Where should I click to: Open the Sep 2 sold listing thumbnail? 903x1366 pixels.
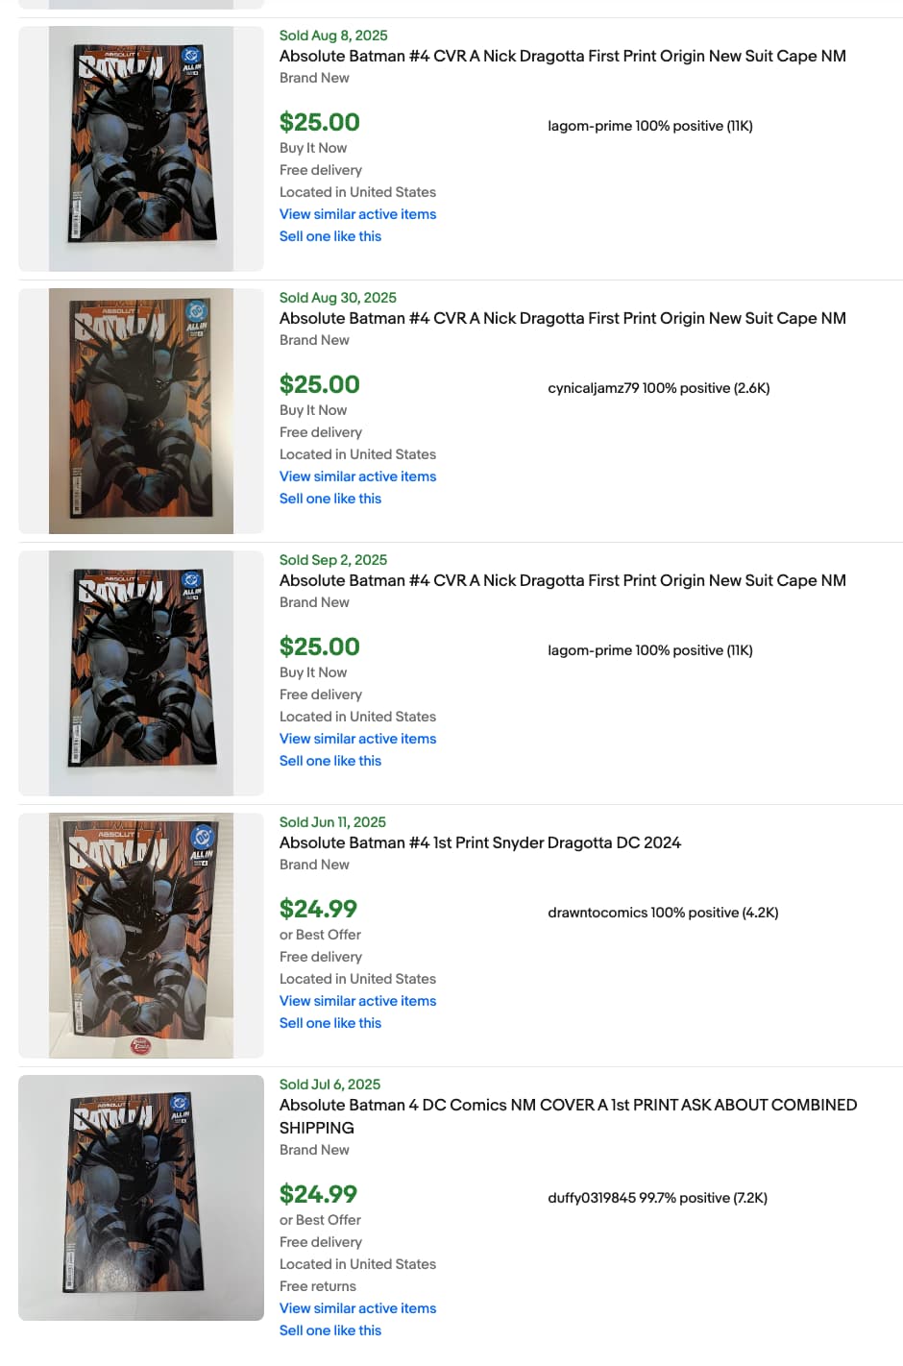pyautogui.click(x=141, y=673)
